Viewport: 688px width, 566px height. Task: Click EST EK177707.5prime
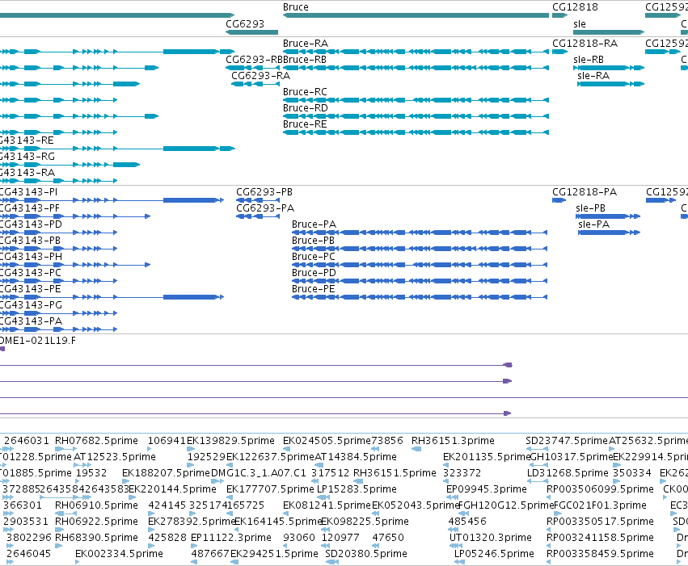tap(270, 489)
